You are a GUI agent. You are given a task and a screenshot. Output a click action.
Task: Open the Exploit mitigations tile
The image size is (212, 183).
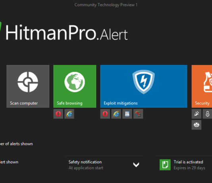pos(144,86)
